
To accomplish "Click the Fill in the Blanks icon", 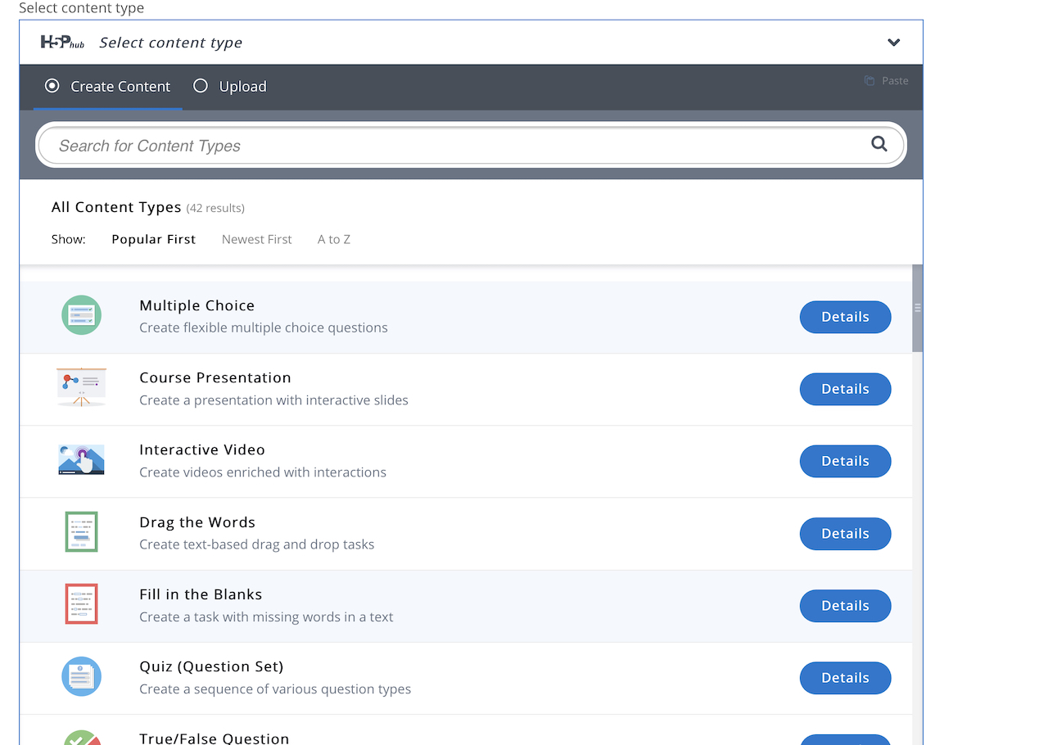I will 81,604.
